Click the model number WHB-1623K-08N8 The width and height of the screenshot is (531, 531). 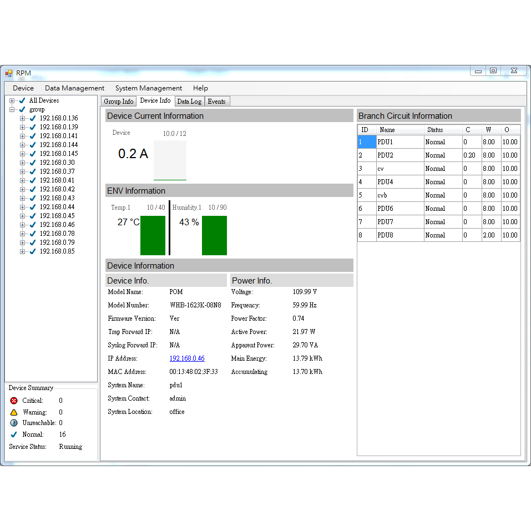click(195, 305)
